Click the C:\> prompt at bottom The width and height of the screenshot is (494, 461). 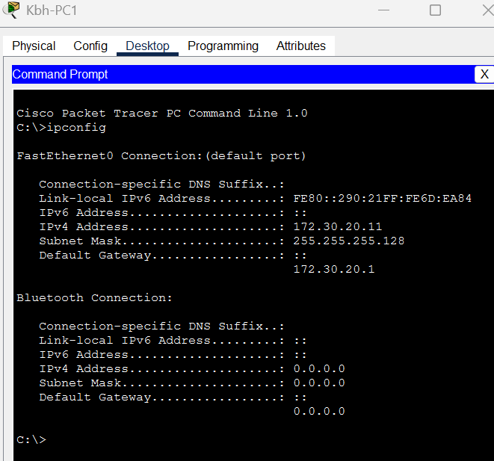pyautogui.click(x=31, y=439)
